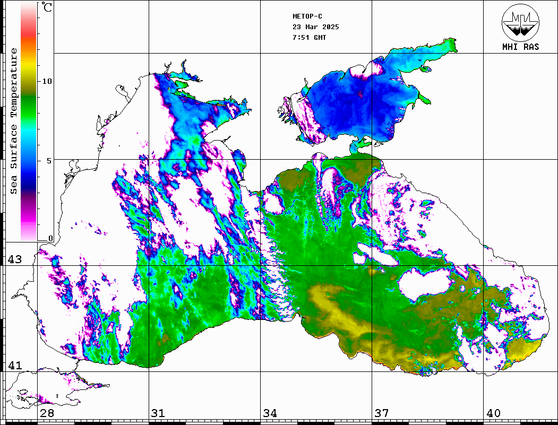This screenshot has width=558, height=425.
Task: Click the '10' tick on temperature scale
Action: [x=47, y=81]
